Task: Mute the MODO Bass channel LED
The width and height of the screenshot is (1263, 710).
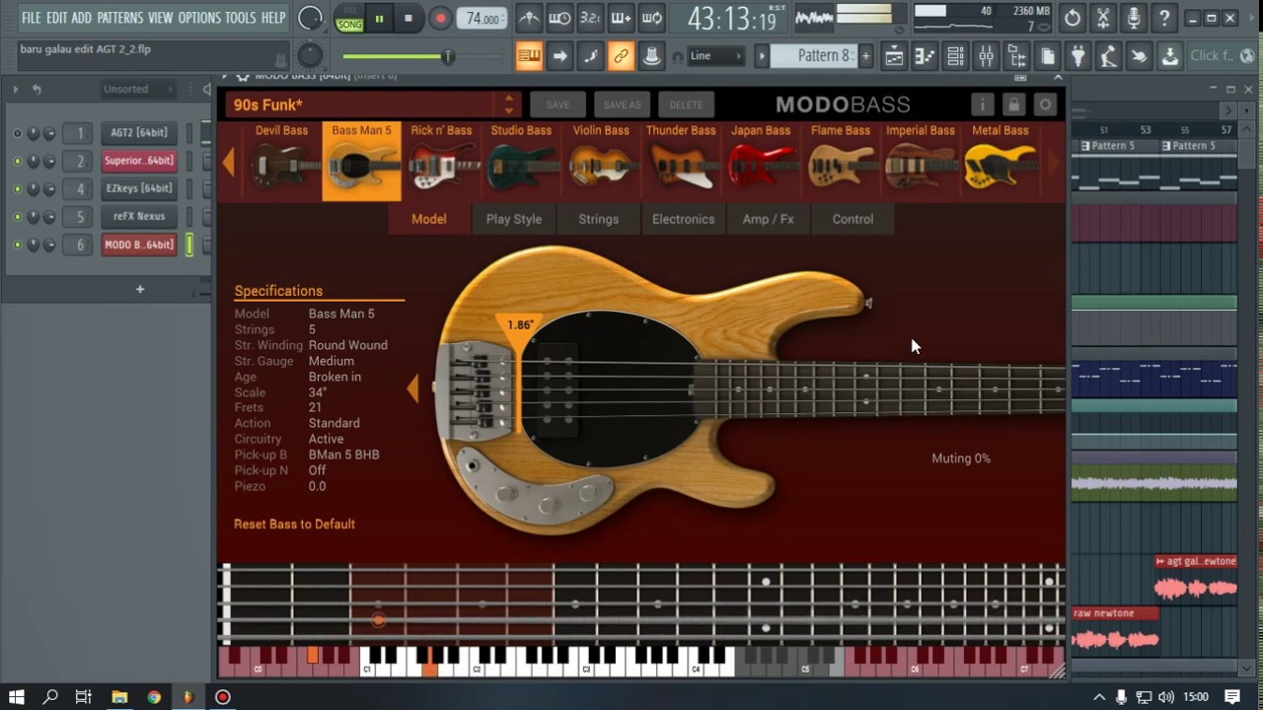Action: [17, 245]
